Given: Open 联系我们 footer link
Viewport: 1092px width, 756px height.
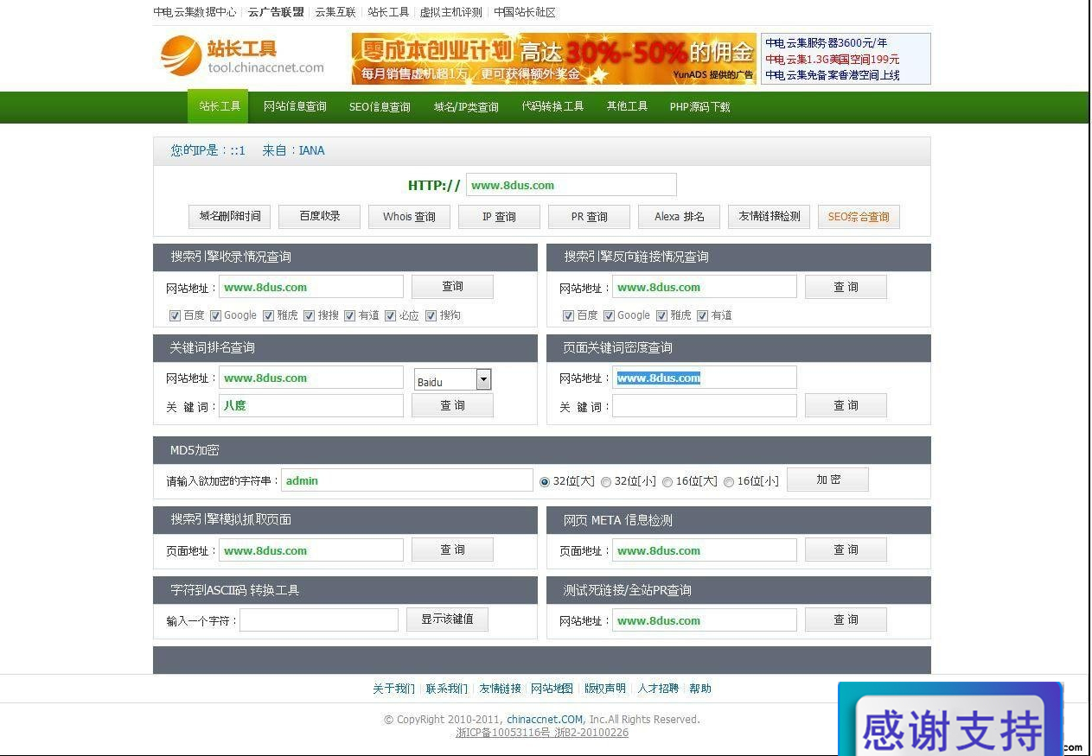Looking at the screenshot, I should [x=447, y=689].
